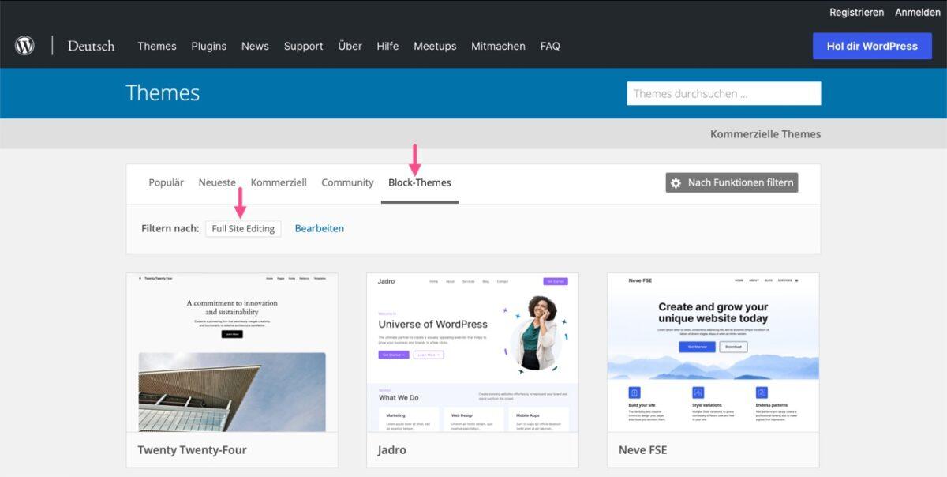Open the Hilfe menu item
The height and width of the screenshot is (477, 947).
coord(387,46)
